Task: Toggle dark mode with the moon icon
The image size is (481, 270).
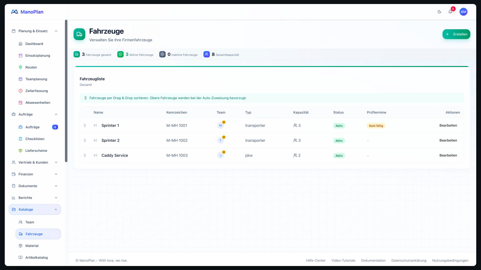Action: [x=439, y=12]
